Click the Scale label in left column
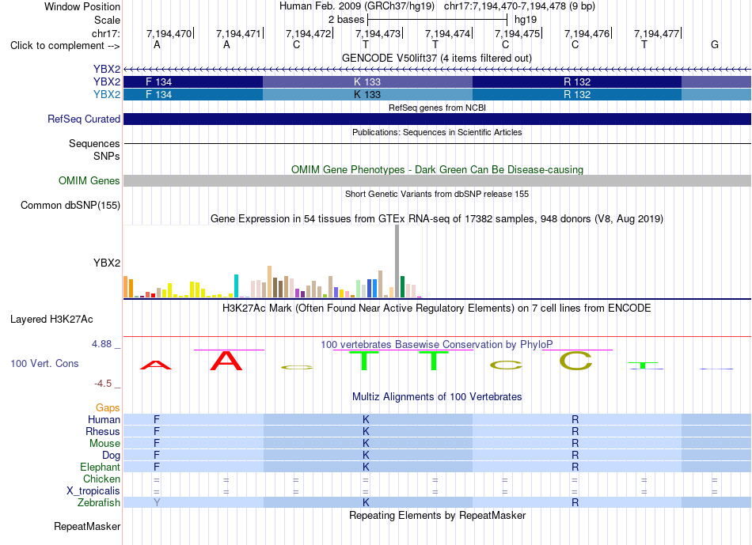This screenshot has height=545, width=752. [x=107, y=20]
